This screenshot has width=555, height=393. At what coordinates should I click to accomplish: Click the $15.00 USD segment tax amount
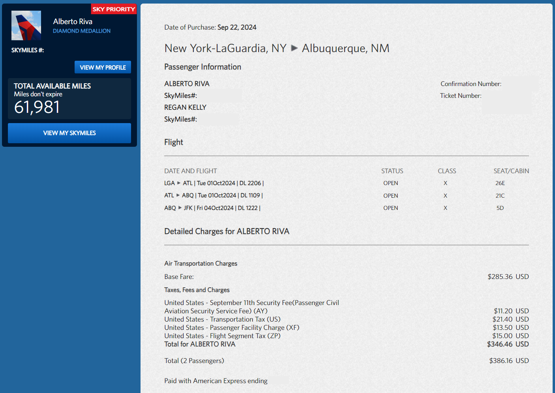coord(510,336)
